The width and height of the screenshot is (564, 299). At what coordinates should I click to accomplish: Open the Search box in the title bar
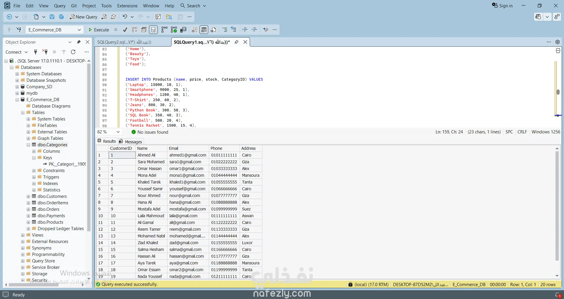193,6
